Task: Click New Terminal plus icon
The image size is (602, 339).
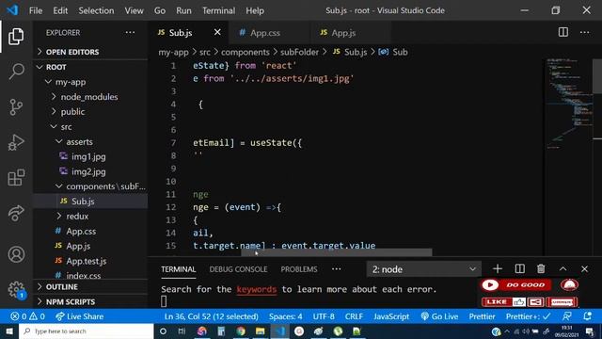Action: 498,269
